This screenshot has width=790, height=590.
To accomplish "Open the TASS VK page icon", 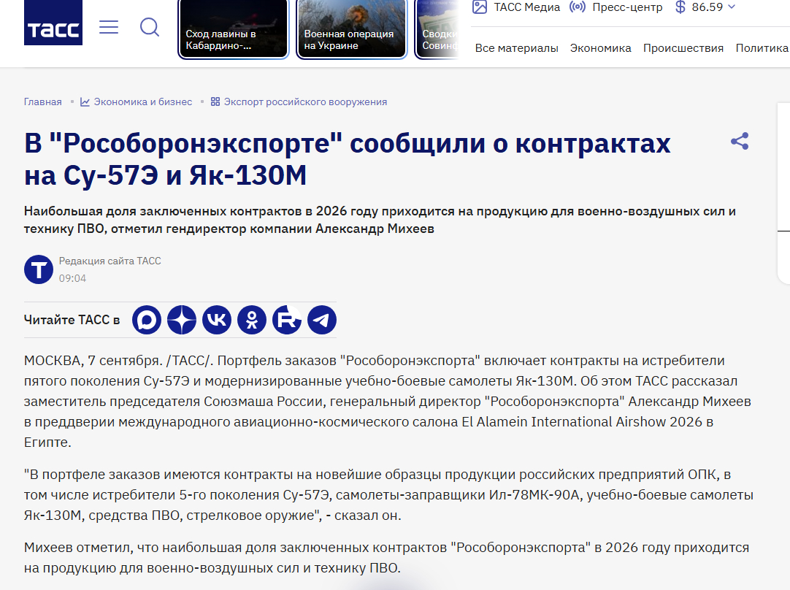I will pyautogui.click(x=217, y=320).
